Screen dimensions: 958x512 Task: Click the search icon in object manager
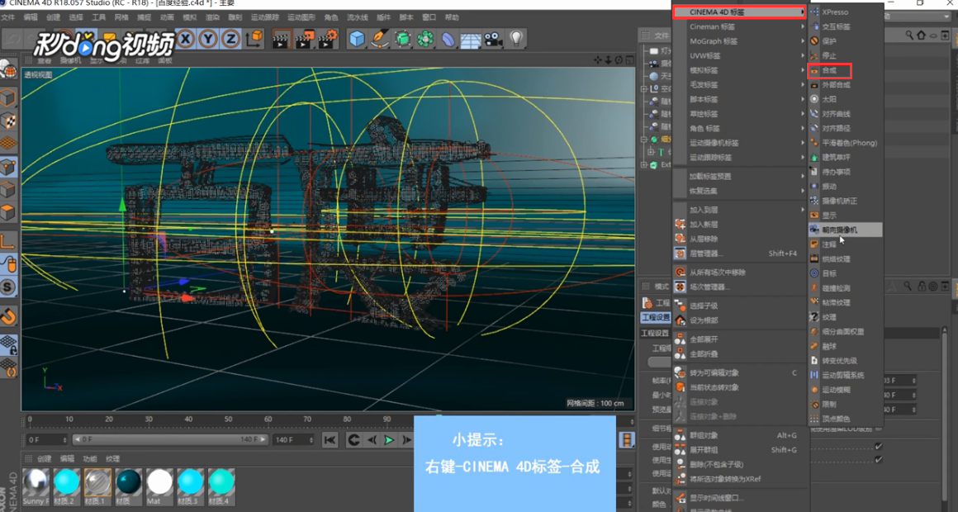click(909, 36)
